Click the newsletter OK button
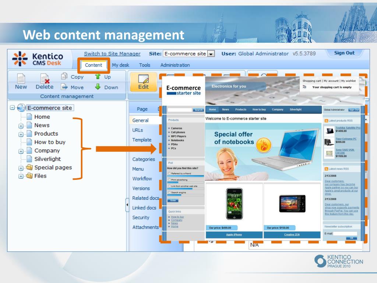The image size is (377, 283). tap(352, 238)
